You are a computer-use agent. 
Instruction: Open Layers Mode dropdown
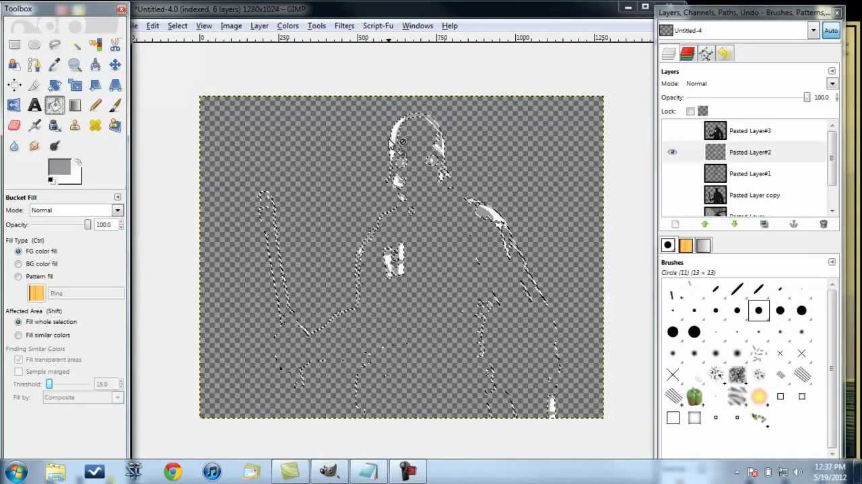coord(832,84)
